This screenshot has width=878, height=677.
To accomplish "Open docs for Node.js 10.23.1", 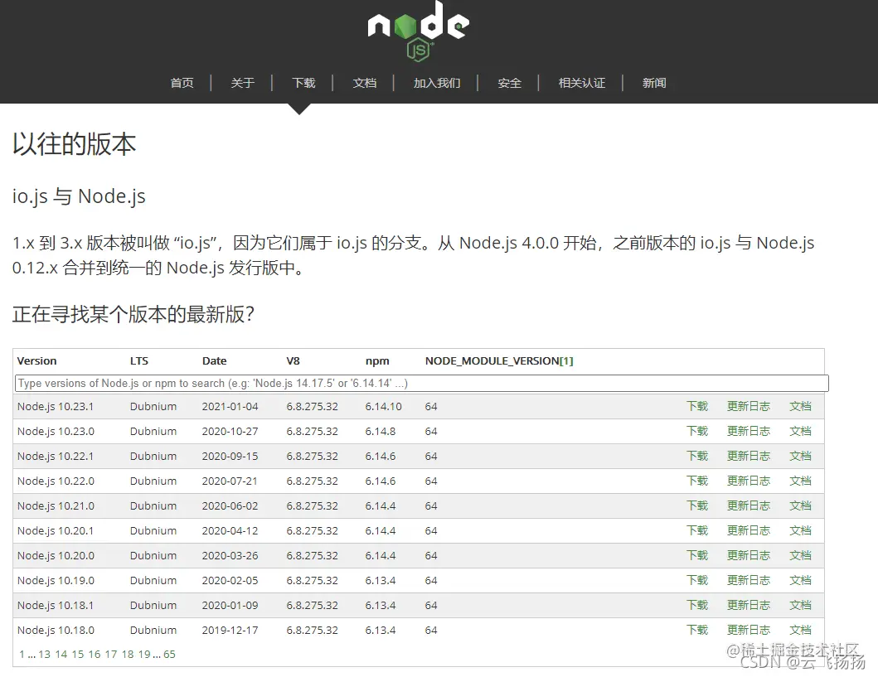I will click(801, 406).
